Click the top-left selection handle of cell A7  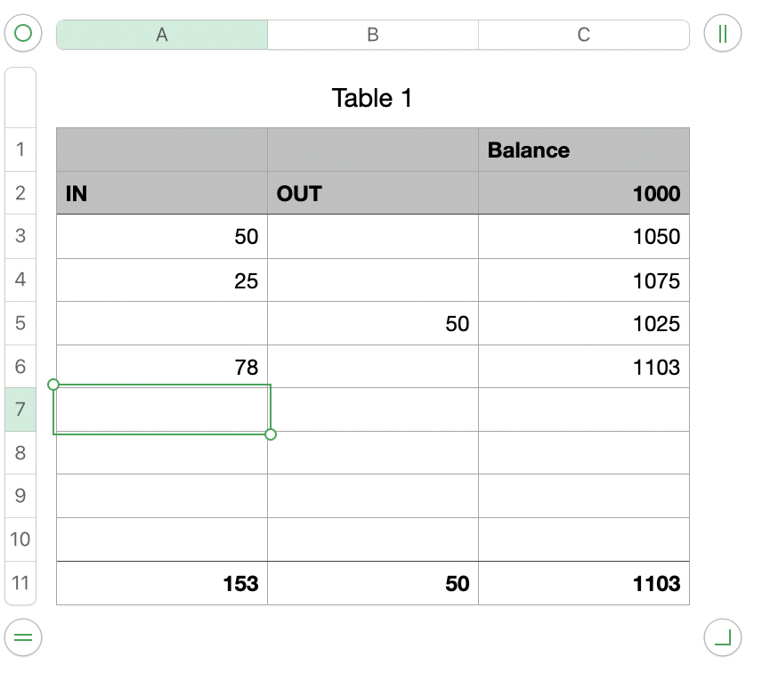point(53,385)
